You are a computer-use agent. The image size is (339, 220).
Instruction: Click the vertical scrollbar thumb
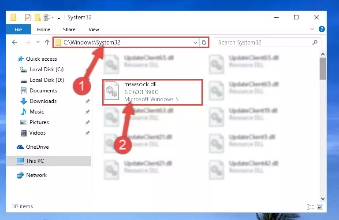click(323, 69)
